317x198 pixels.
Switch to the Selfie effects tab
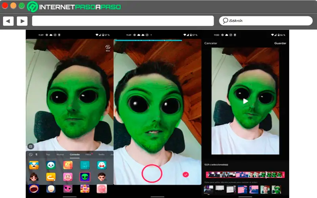point(101,154)
